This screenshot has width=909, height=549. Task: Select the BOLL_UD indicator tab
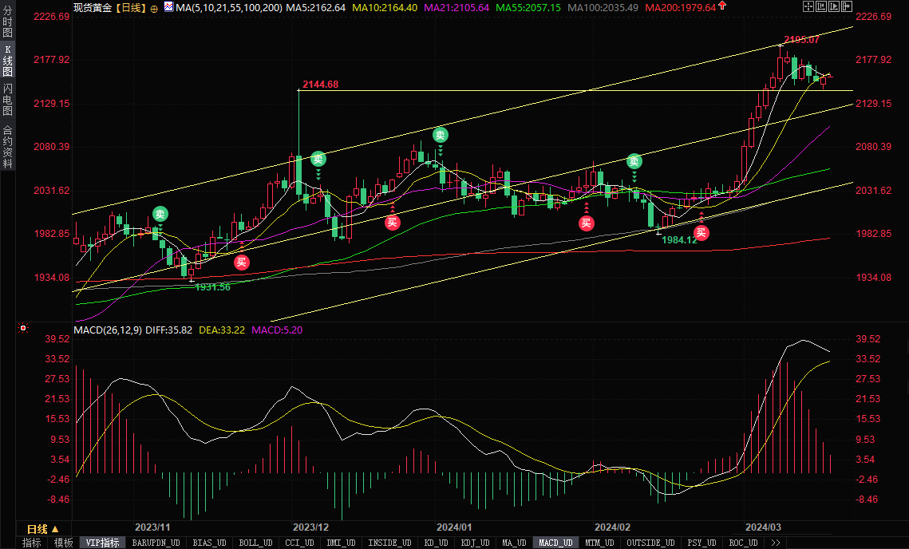coord(255,543)
